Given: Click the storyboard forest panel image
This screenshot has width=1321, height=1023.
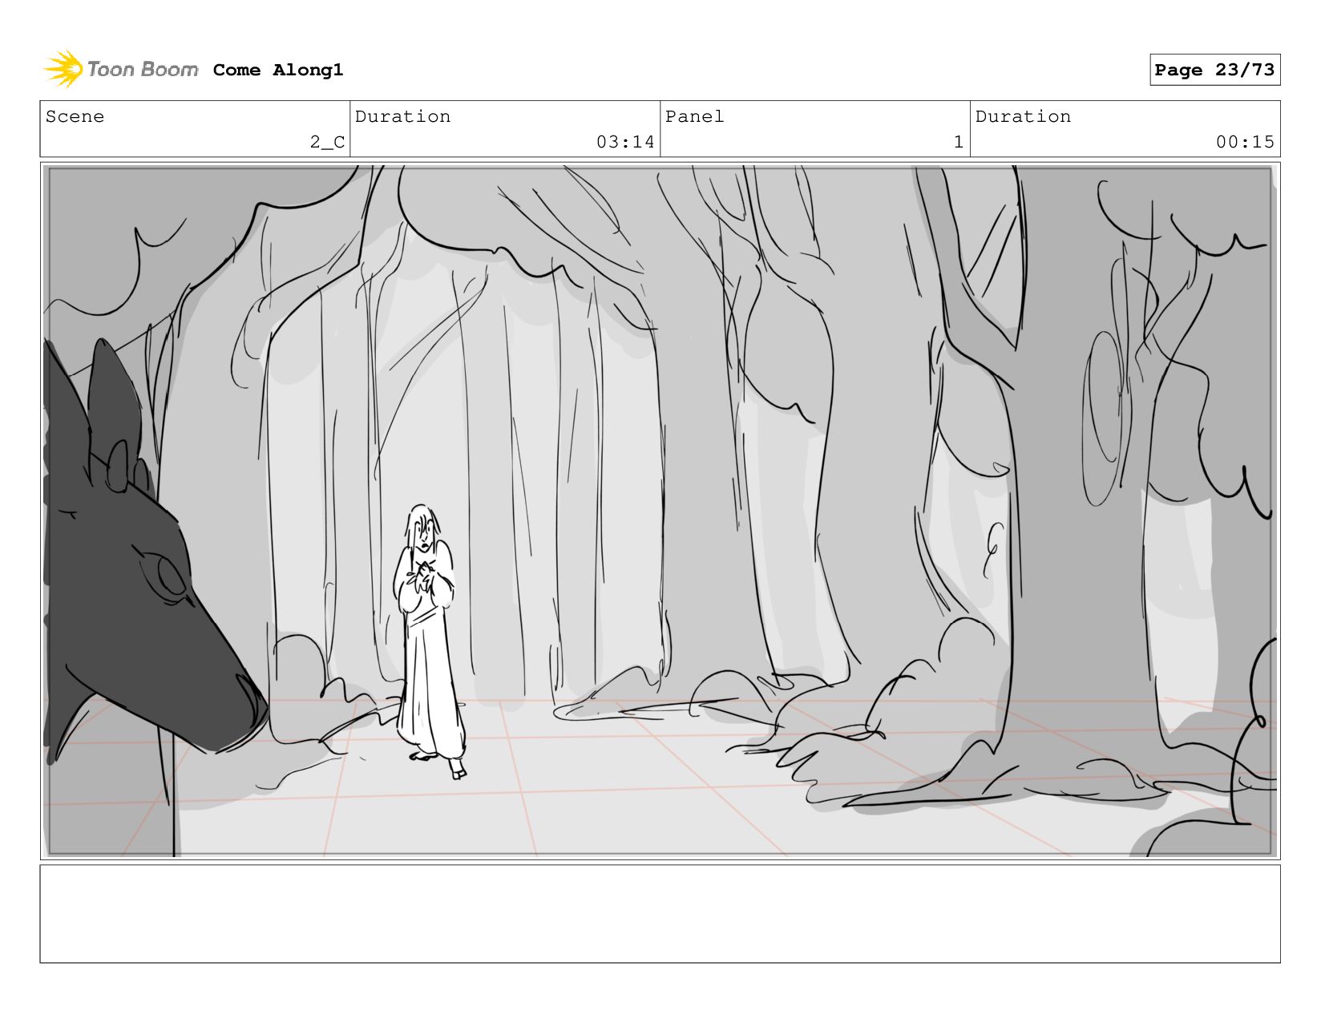Looking at the screenshot, I should [660, 511].
